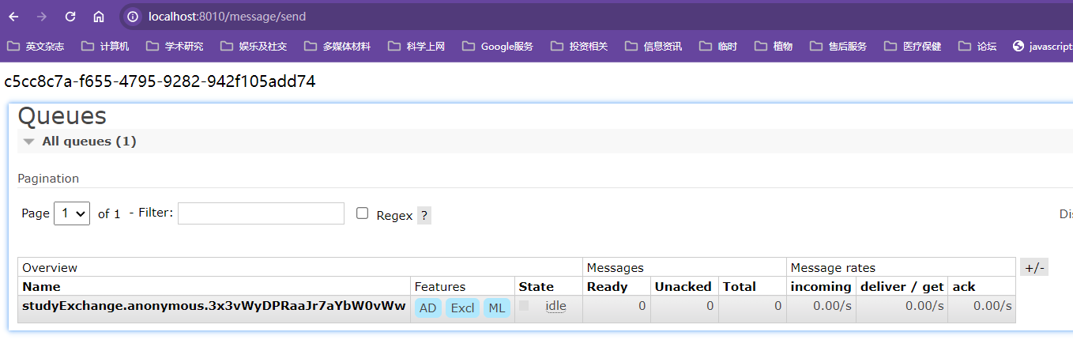
Task: Click the browser back arrow
Action: (x=13, y=17)
